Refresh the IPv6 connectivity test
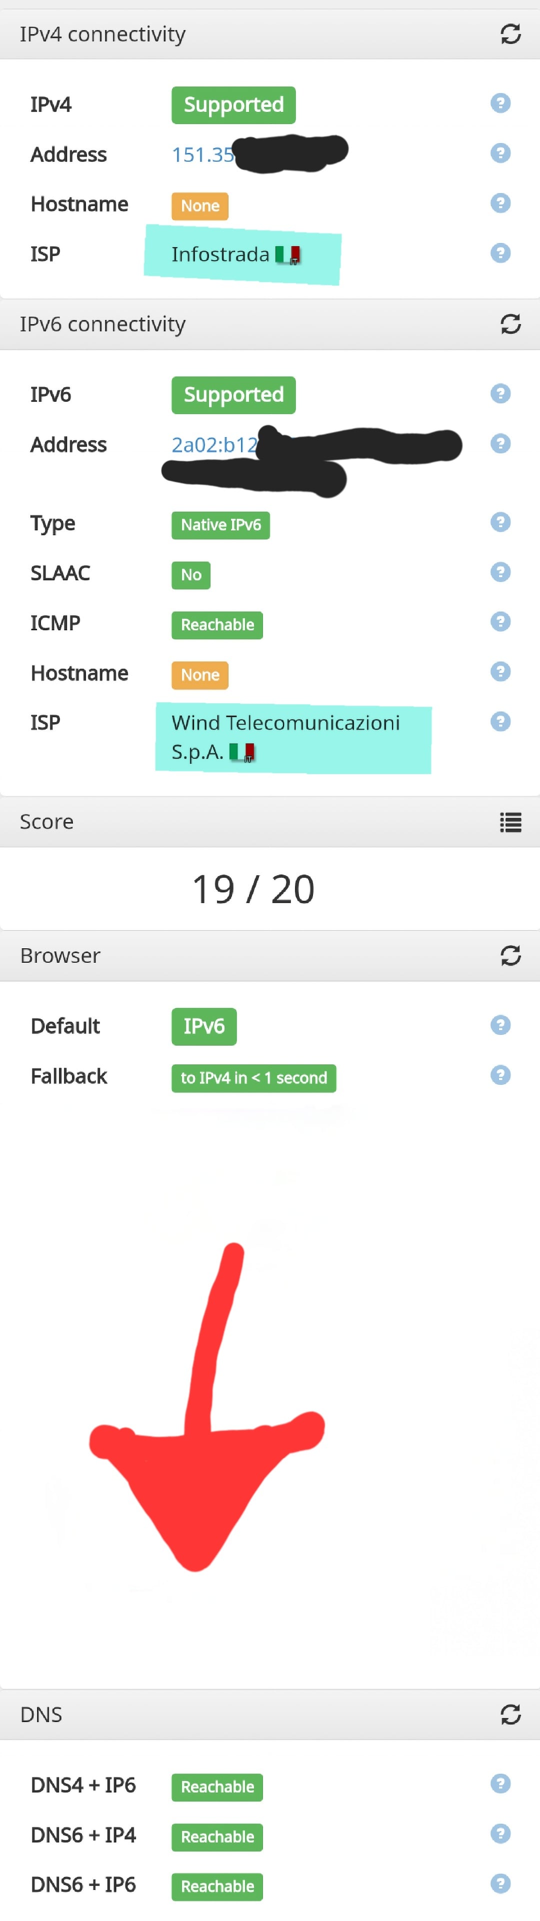The width and height of the screenshot is (540, 1921). (x=510, y=325)
